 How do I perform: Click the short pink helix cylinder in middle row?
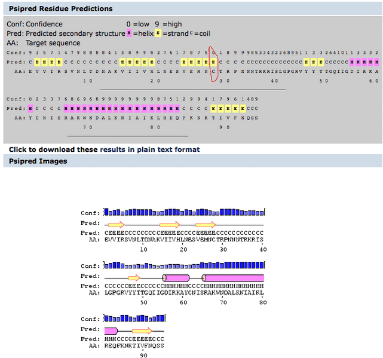pyautogui.click(x=176, y=278)
